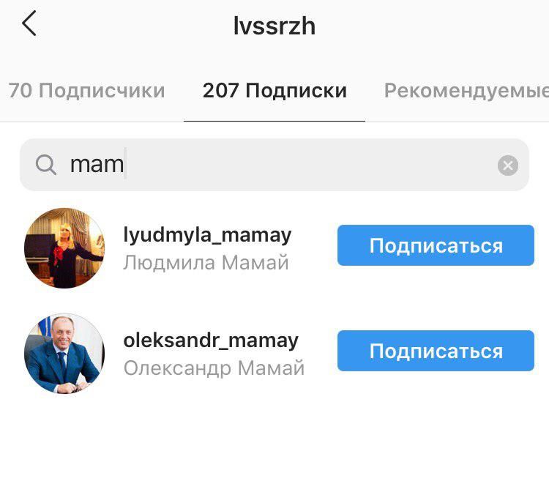This screenshot has width=549, height=484.
Task: Tap the name Олександр Мамай
Action: 214,368
